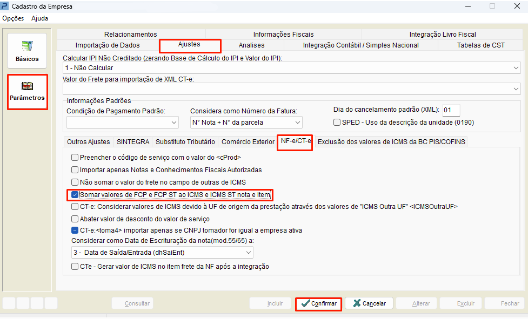This screenshot has height=319, width=528.
Task: Click the app icon in title bar
Action: click(x=4, y=6)
